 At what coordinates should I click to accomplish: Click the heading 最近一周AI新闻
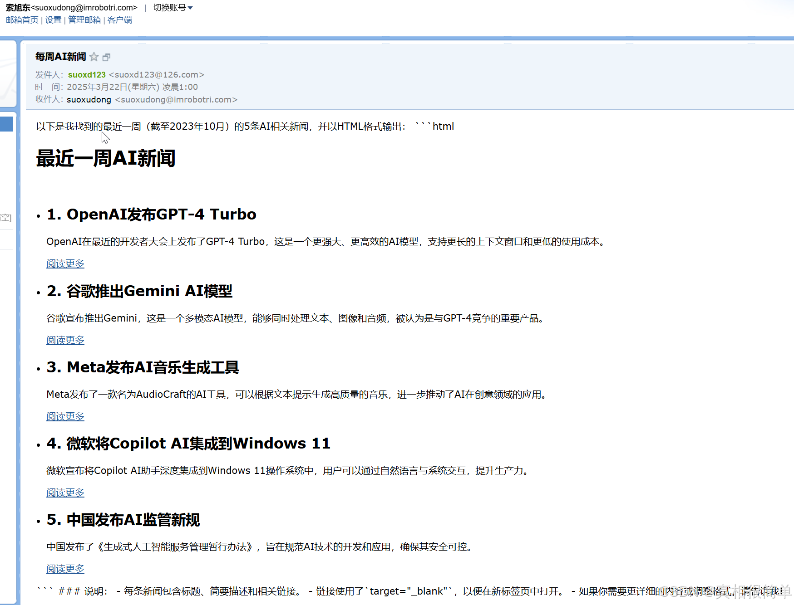(106, 158)
